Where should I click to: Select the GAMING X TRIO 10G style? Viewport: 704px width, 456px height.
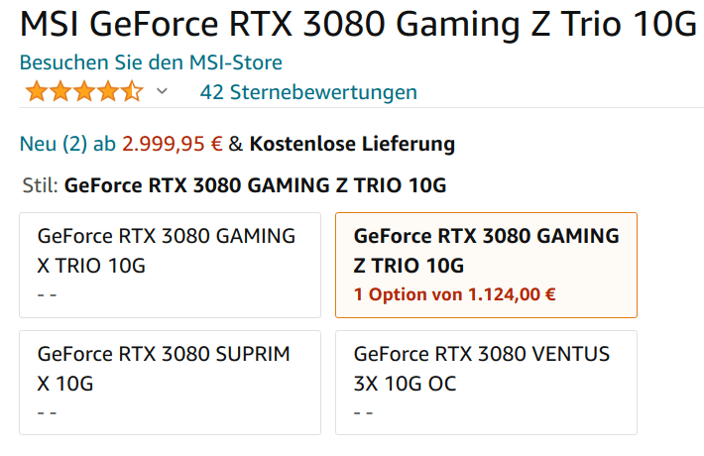170,265
